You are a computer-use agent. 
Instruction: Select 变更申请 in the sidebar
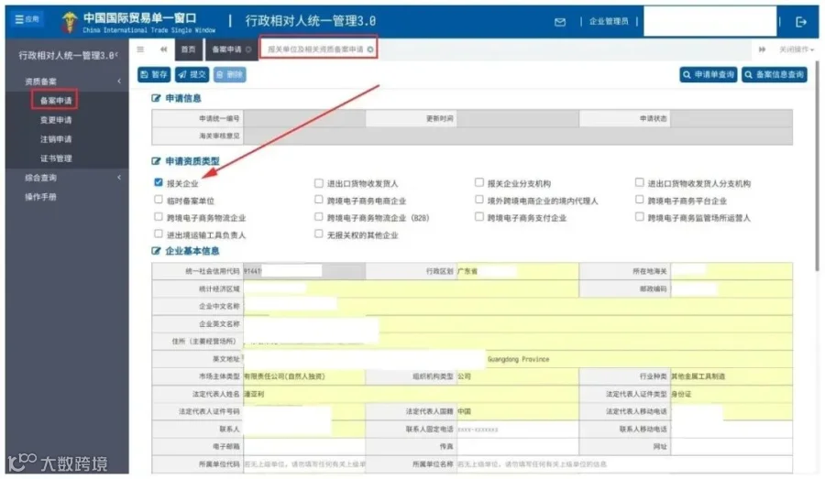(x=56, y=120)
